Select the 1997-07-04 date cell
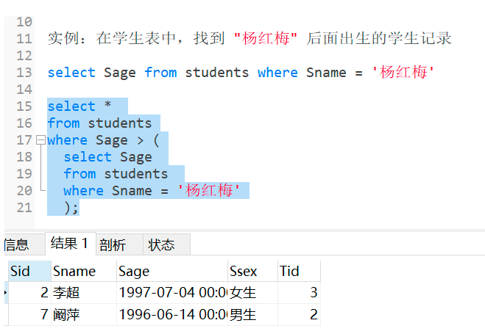This screenshot has height=334, width=485. pos(171,293)
